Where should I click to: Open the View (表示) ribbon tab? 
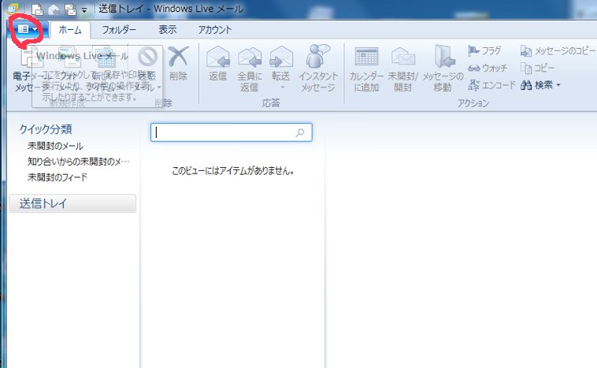167,30
